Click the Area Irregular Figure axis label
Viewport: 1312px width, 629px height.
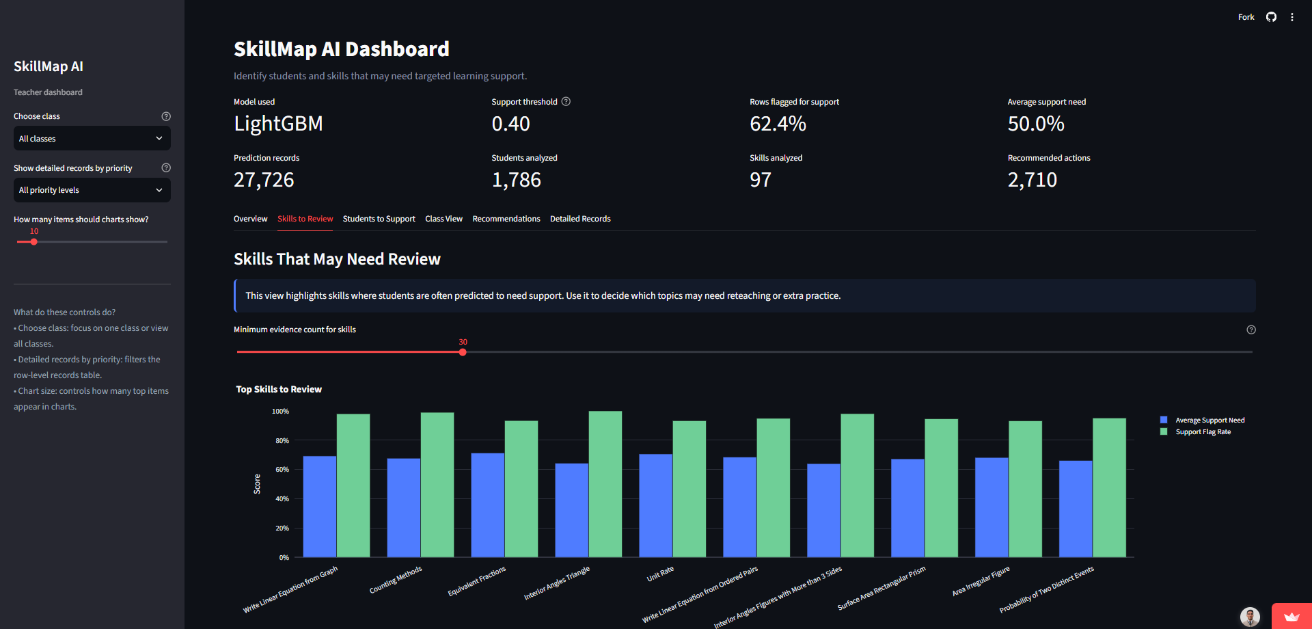[x=981, y=581]
